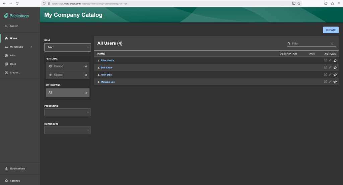Screen dimensions: 343x185
Task: Click edit pencil icon for Makson Lee
Action: (330, 82)
